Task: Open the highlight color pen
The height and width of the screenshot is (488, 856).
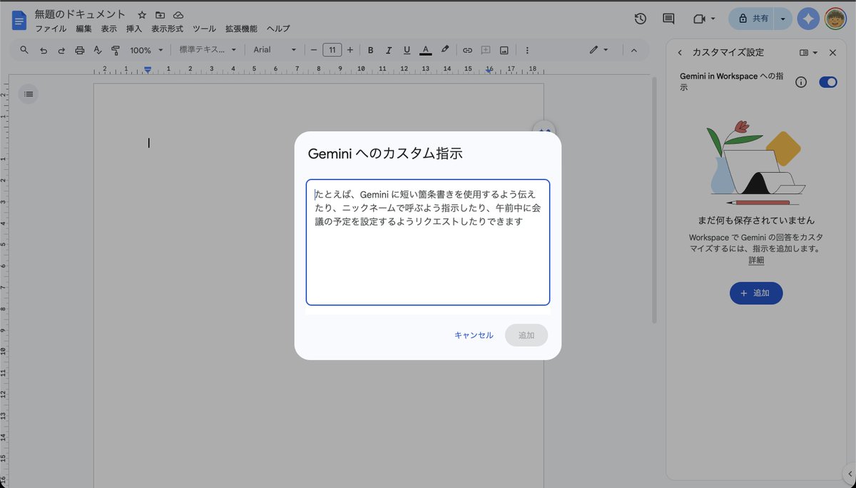Action: [445, 50]
